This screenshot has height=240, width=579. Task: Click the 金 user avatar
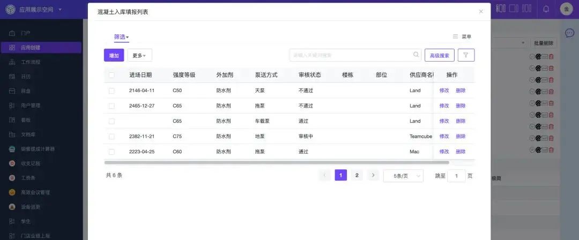pos(567,9)
